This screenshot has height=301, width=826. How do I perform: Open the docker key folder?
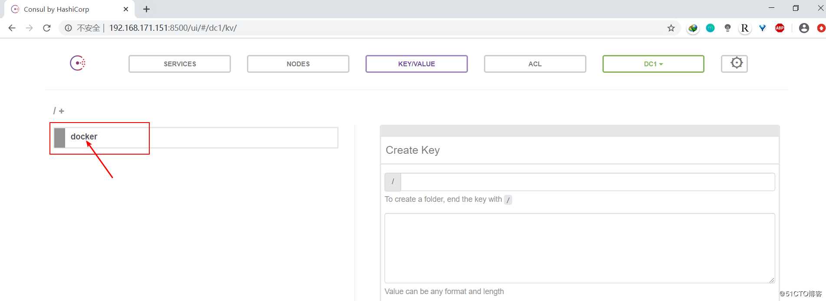point(196,138)
